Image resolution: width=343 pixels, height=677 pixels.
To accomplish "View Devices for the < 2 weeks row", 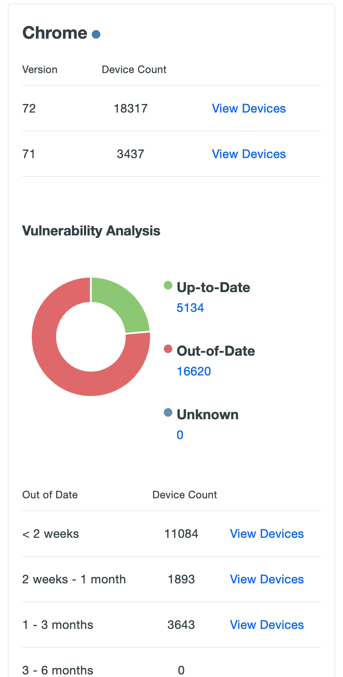I will click(267, 534).
